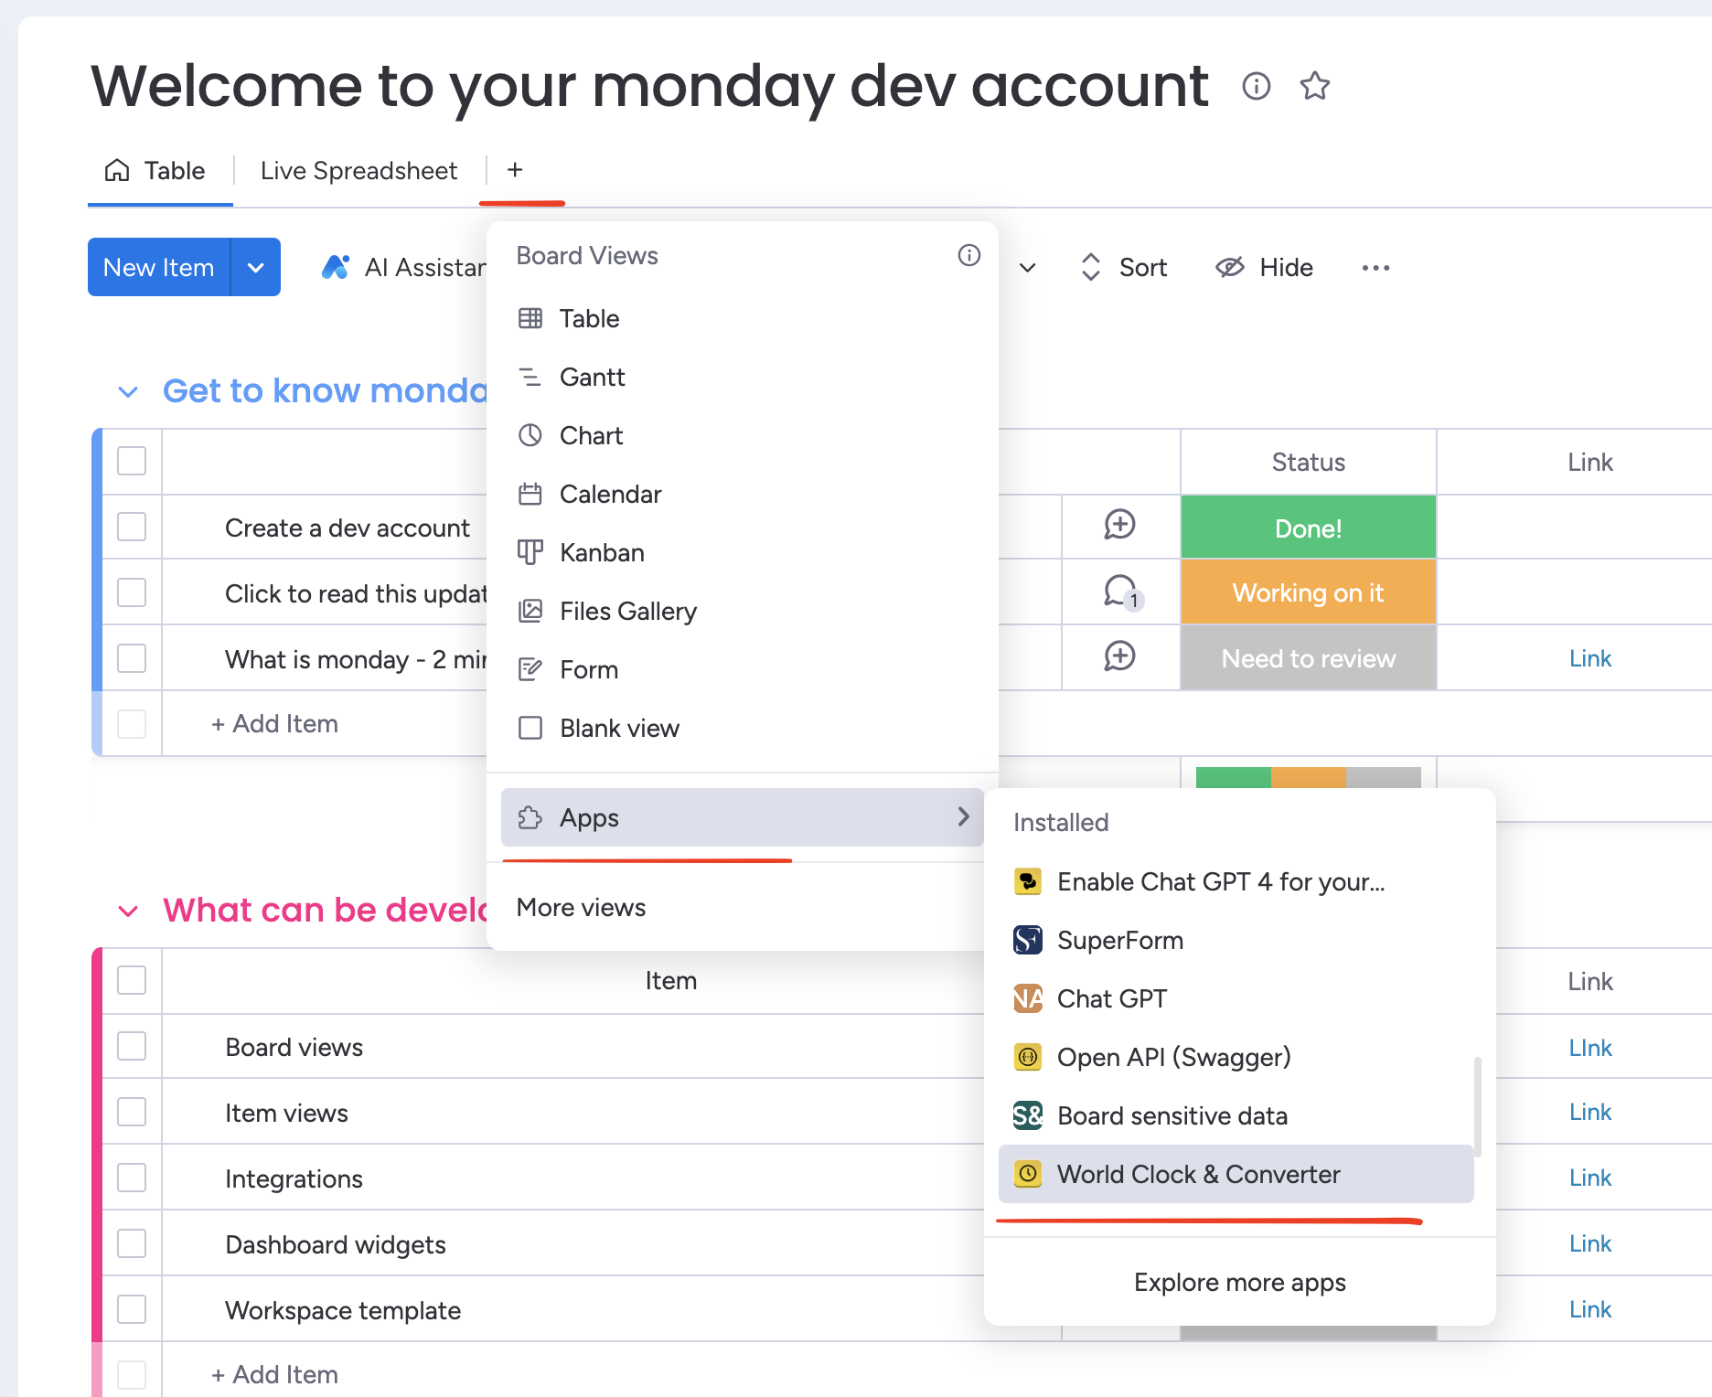
Task: Check the Create a dev account row
Action: coord(132,527)
